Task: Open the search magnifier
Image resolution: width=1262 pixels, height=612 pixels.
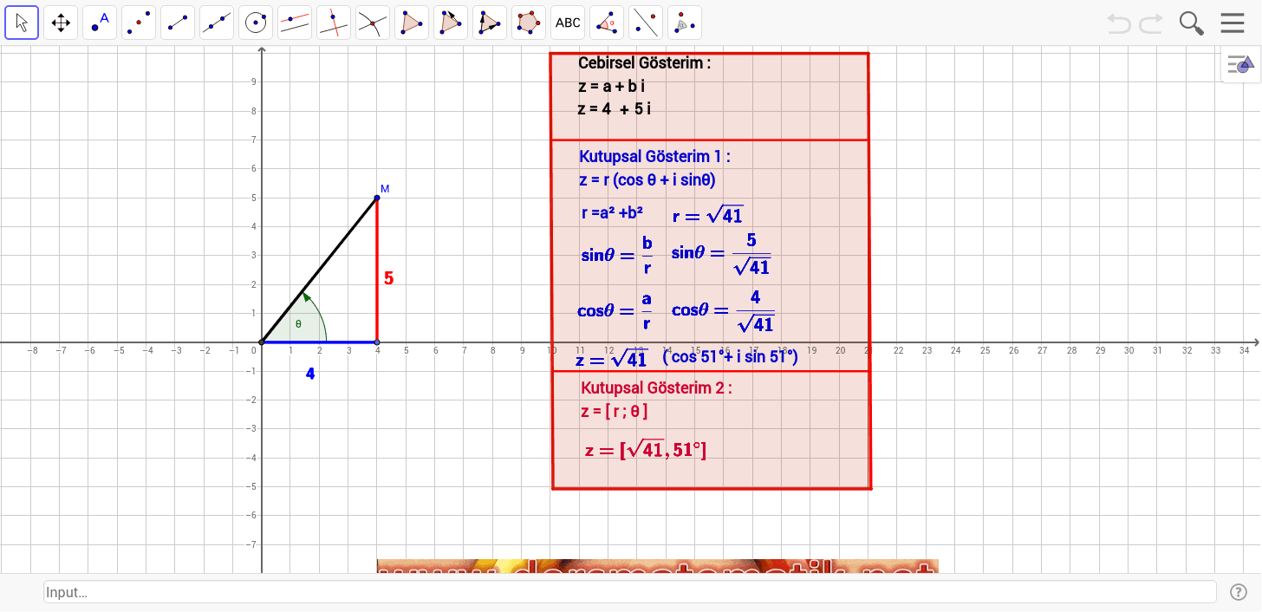Action: click(1192, 23)
